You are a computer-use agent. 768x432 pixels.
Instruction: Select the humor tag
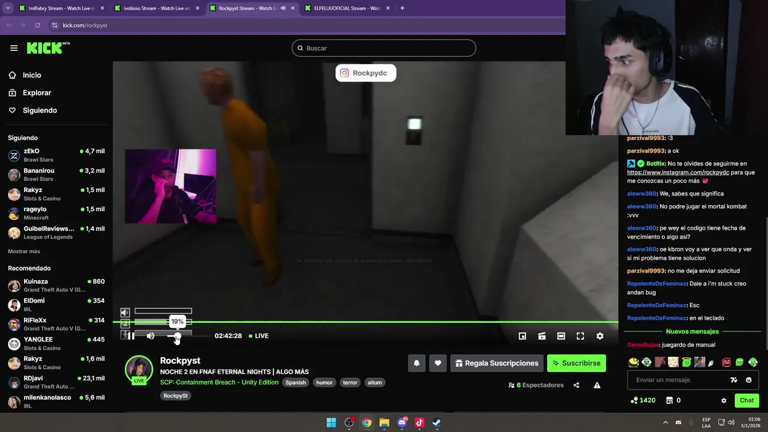pyautogui.click(x=325, y=382)
